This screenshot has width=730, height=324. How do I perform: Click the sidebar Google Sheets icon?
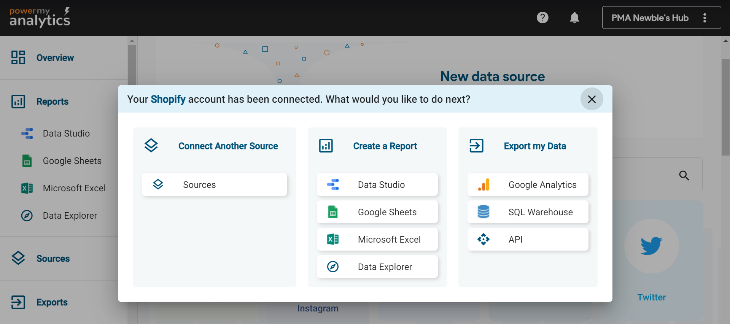[x=27, y=161]
